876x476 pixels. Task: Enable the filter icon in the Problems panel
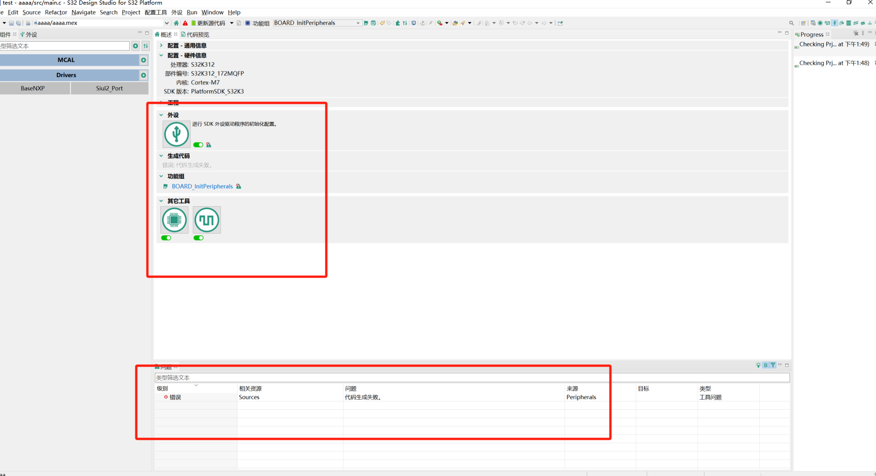[772, 365]
